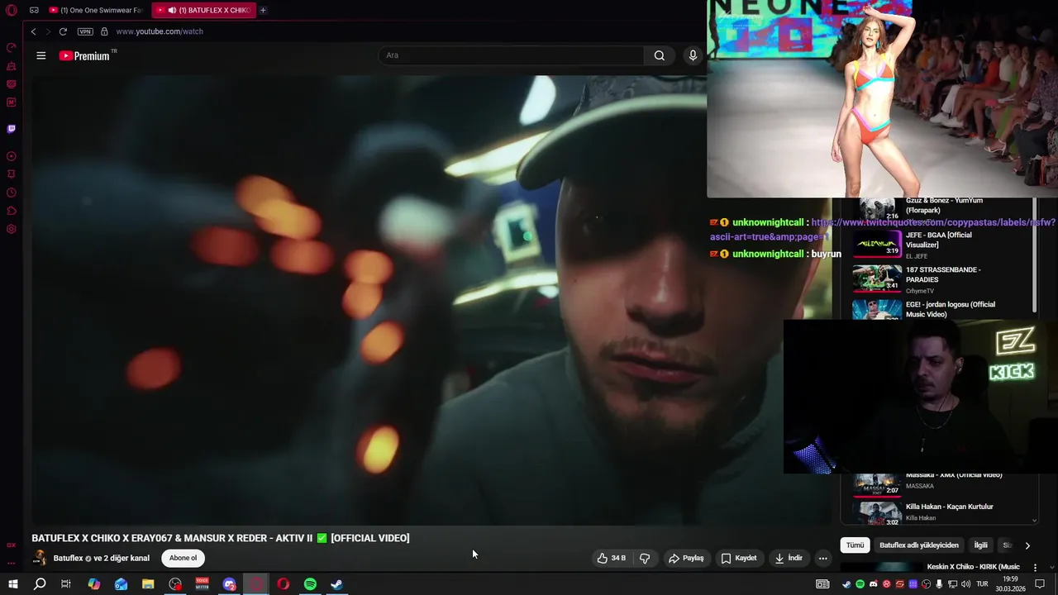This screenshot has width=1058, height=595.
Task: Open Batuflex channel avatar
Action: (x=39, y=558)
